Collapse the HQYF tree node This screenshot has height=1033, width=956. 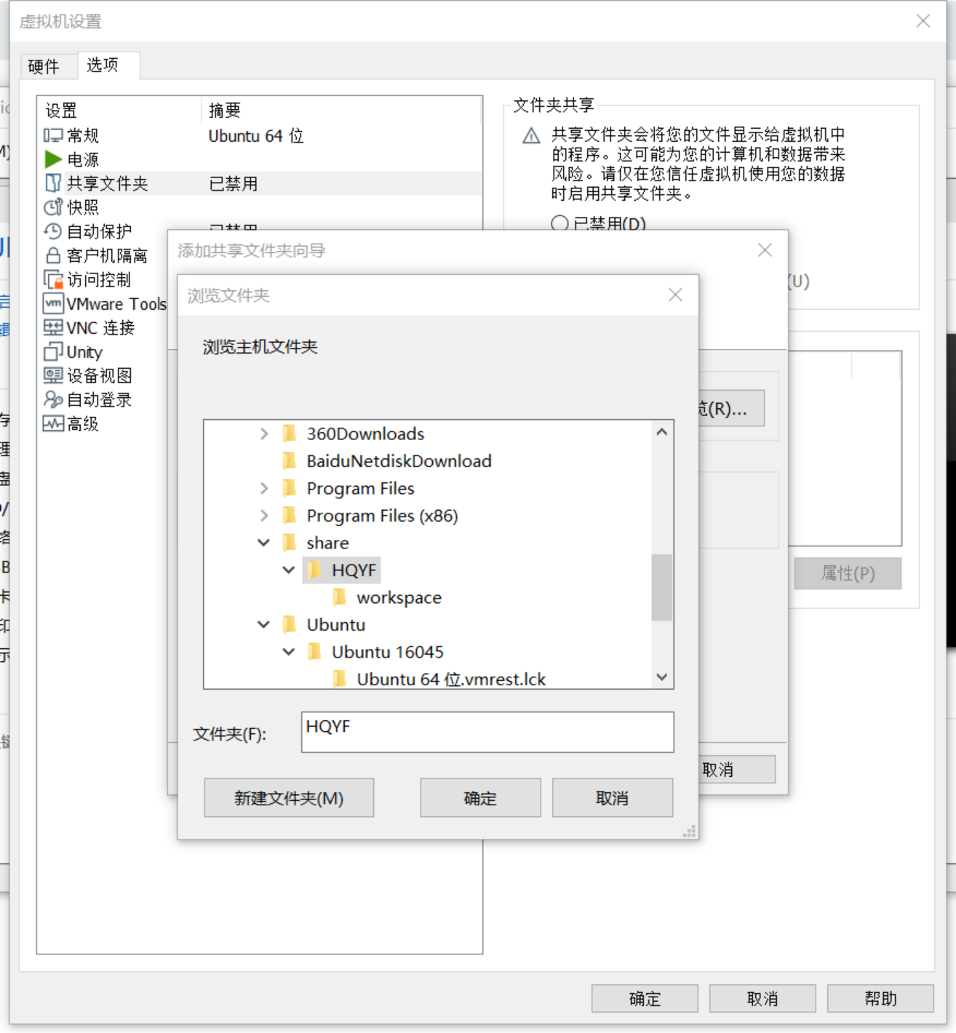(289, 570)
